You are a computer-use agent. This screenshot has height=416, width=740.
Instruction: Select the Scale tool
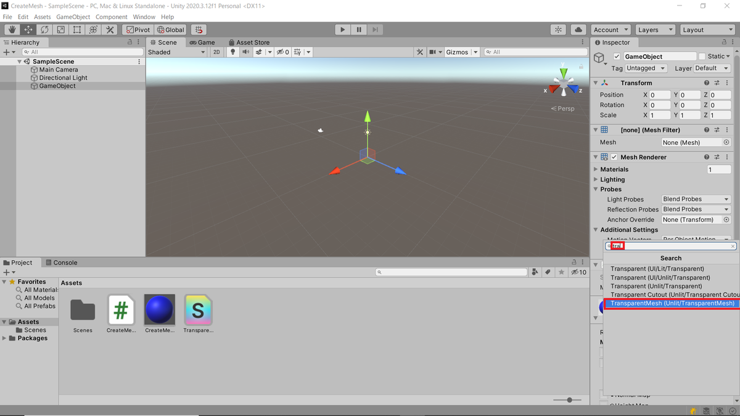(60, 29)
